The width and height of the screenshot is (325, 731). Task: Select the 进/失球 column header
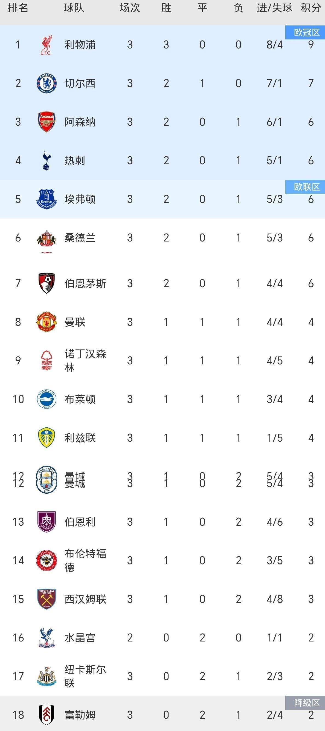coord(274,8)
